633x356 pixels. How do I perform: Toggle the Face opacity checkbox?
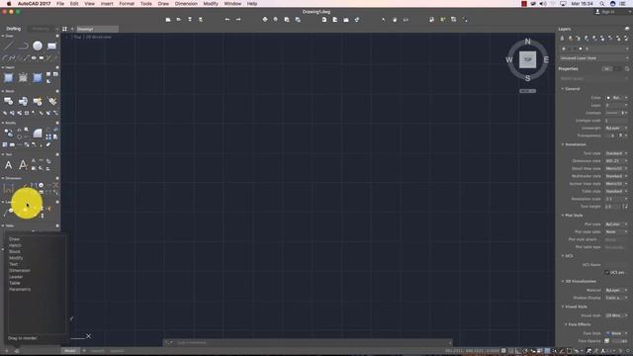(606, 341)
